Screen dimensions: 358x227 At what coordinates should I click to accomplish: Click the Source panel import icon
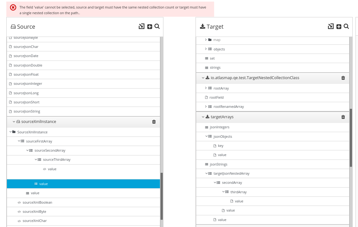tap(142, 26)
